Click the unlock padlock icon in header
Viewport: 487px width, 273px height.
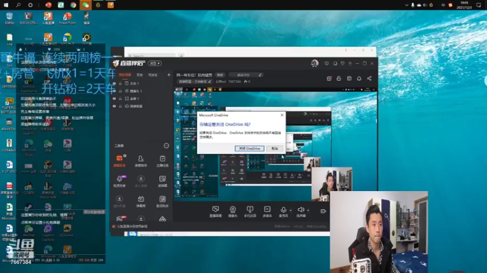[x=339, y=79]
